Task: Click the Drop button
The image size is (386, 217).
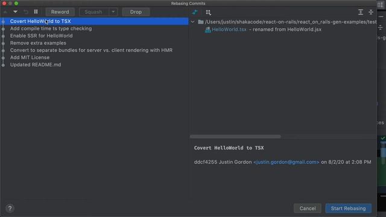Action: click(x=136, y=12)
